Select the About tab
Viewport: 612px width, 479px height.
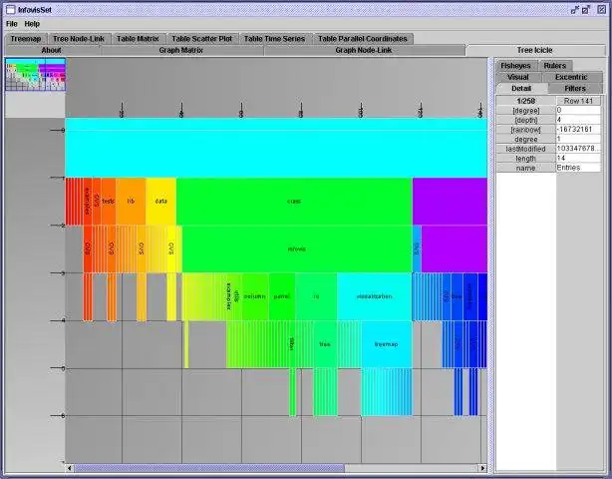(x=52, y=50)
